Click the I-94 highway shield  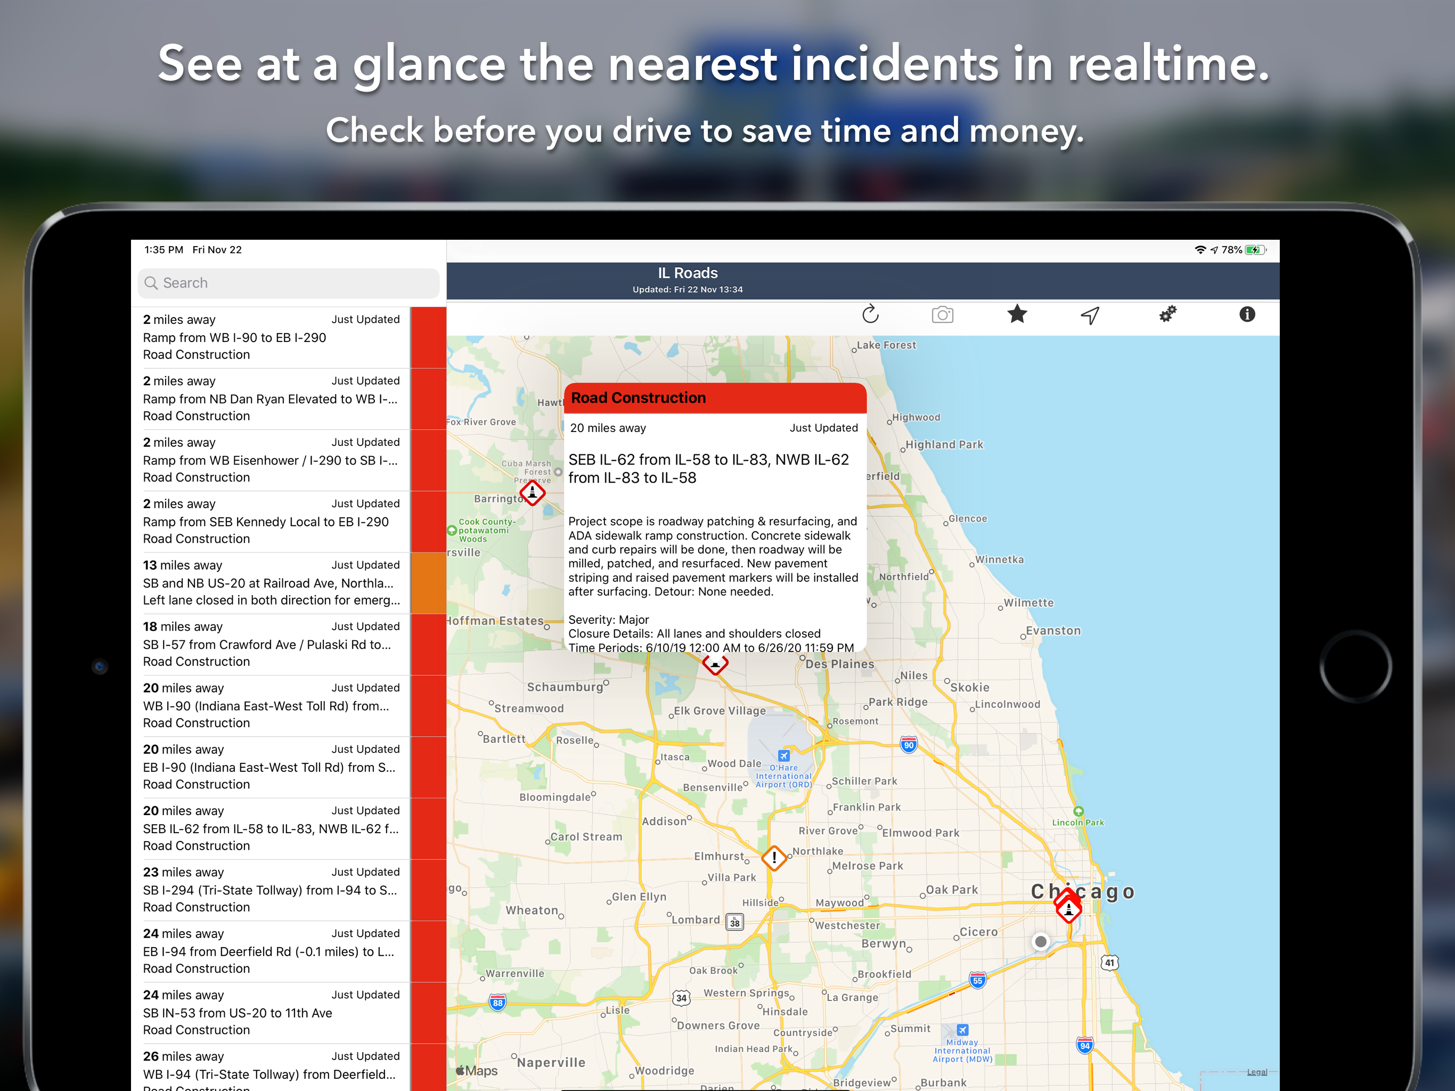click(x=1085, y=1046)
